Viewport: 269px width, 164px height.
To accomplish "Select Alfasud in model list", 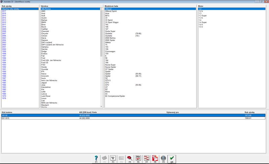I will [x=150, y=9].
